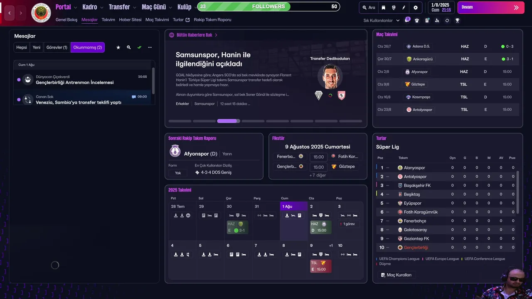Click Afyonspor crest in opponent report
This screenshot has width=532, height=299.
pyautogui.click(x=175, y=151)
